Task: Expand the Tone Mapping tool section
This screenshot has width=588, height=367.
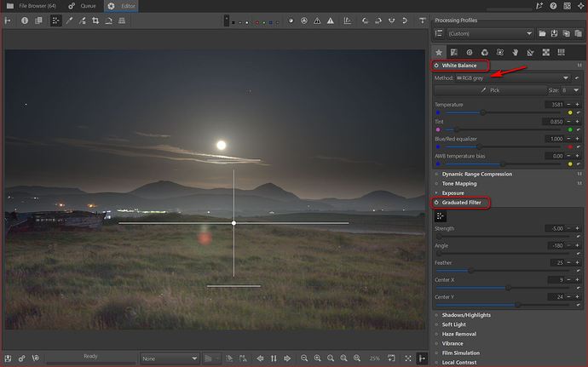Action: tap(459, 183)
